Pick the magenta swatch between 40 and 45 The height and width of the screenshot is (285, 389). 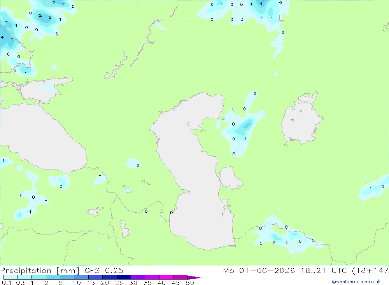tap(166, 277)
